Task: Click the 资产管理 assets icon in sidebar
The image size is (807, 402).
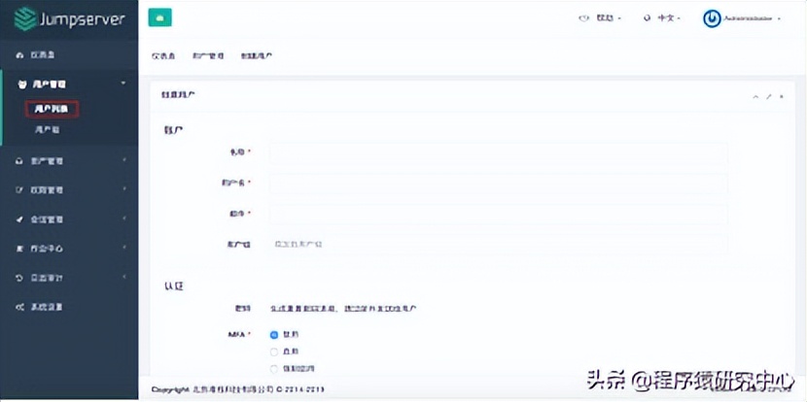Action: [19, 161]
